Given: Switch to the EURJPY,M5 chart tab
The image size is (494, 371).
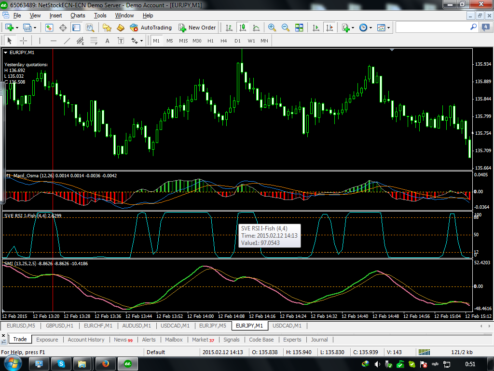Looking at the screenshot, I should point(213,326).
